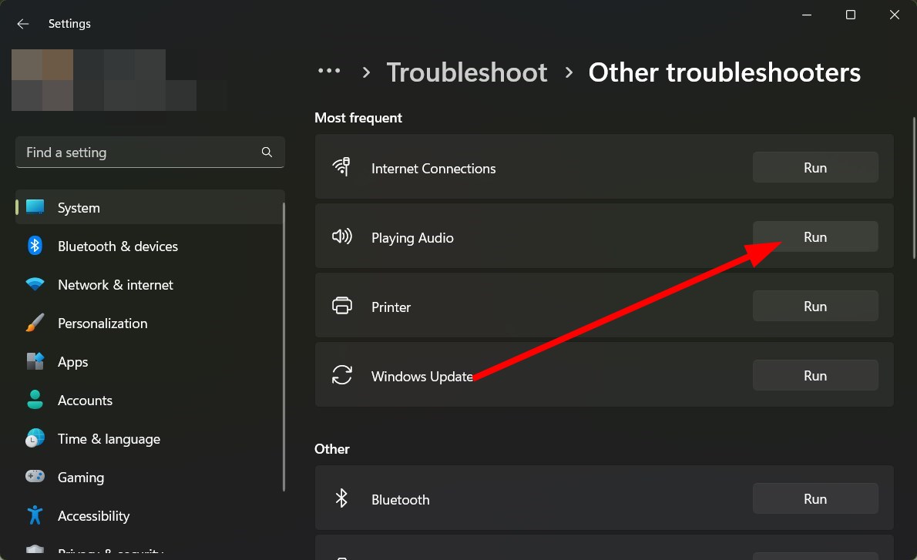917x560 pixels.
Task: Click the search magnifier icon
Action: pos(267,153)
